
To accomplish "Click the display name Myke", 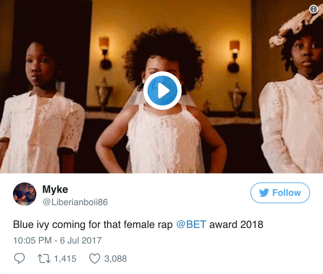I will pos(55,189).
